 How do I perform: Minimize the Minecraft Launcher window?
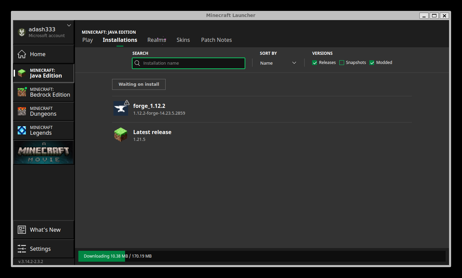click(x=424, y=16)
